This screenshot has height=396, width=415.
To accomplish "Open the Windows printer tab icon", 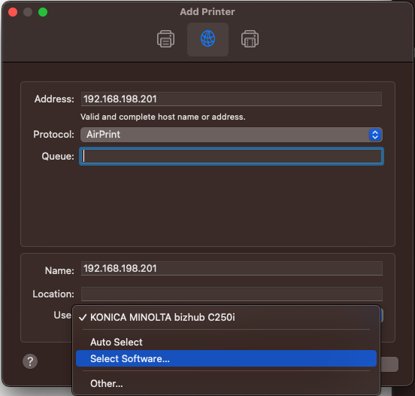I will tap(250, 39).
